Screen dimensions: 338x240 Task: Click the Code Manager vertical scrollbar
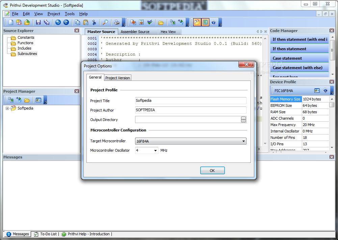click(x=332, y=56)
